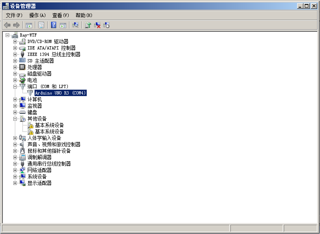Open the 操作(A) menu

click(37, 15)
